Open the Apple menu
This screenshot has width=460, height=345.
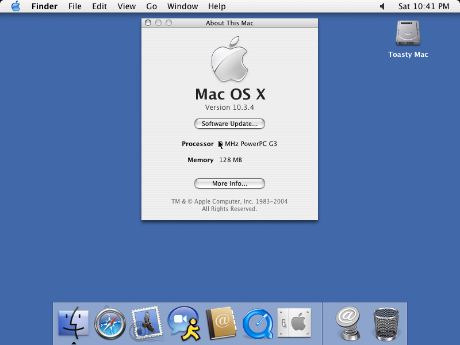pos(16,6)
